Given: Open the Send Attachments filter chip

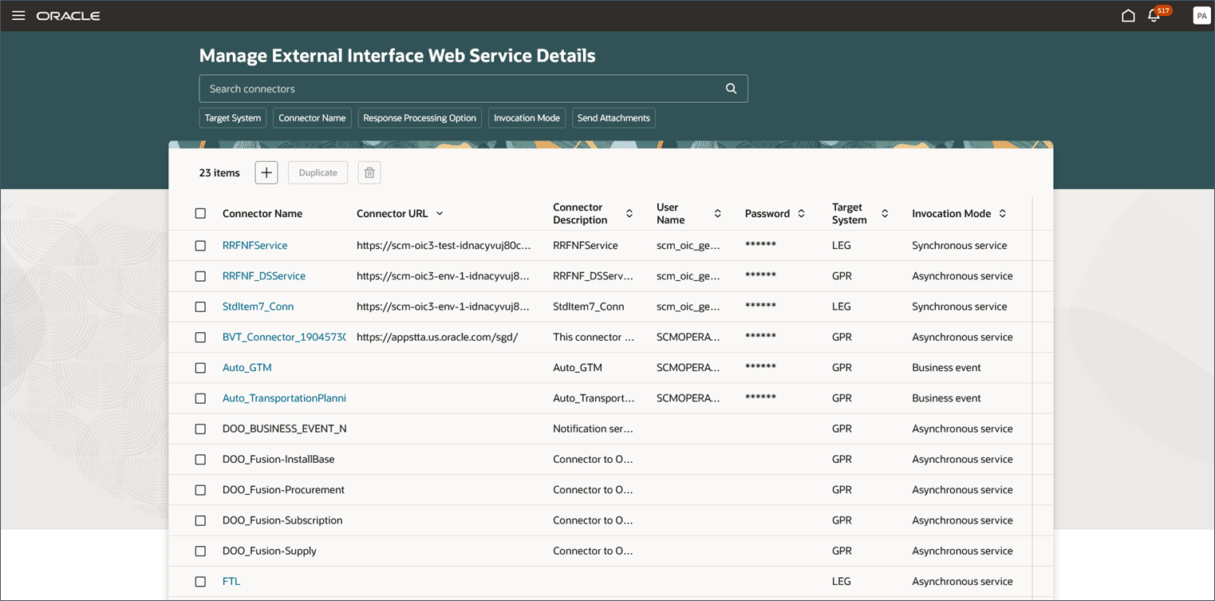Looking at the screenshot, I should (613, 118).
